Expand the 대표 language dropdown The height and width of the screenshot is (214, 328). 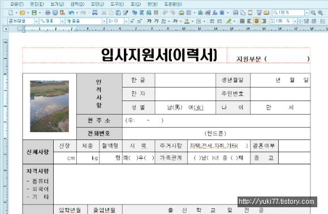pyautogui.click(x=62, y=21)
